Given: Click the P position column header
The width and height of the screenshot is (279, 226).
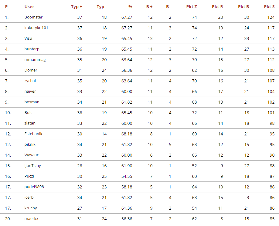Looking at the screenshot, I should [6, 7].
